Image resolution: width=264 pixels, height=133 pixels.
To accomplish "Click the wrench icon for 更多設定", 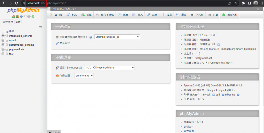I will click(x=57, y=43).
